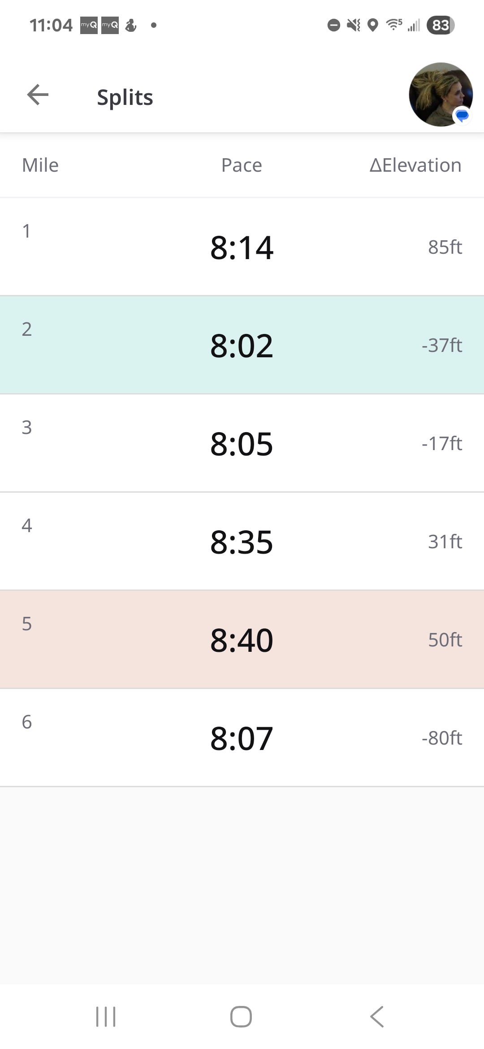Open the profile picture avatar

(x=441, y=95)
